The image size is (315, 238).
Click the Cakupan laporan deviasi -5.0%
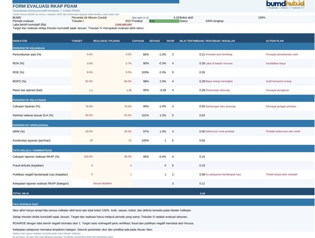162,156
